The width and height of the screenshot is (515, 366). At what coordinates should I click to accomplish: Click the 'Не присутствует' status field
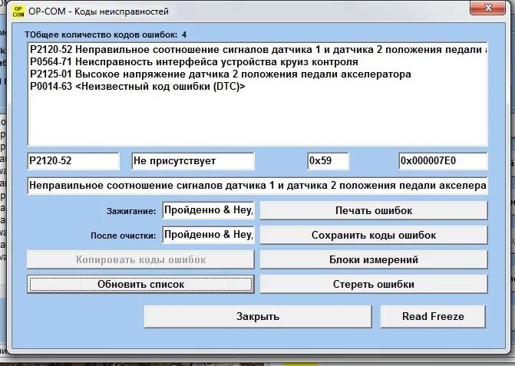click(193, 161)
